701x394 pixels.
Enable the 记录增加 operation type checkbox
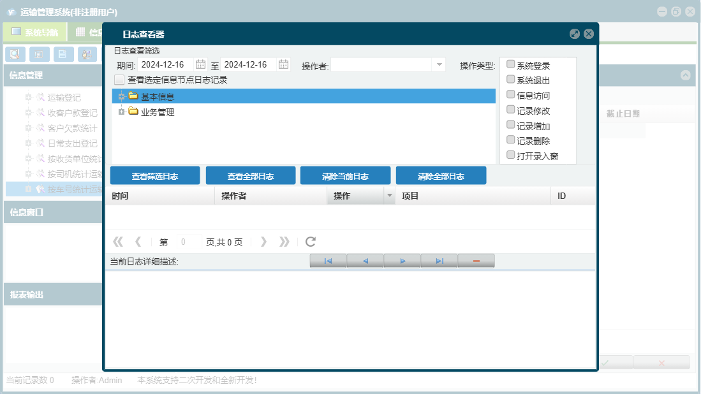tap(510, 125)
